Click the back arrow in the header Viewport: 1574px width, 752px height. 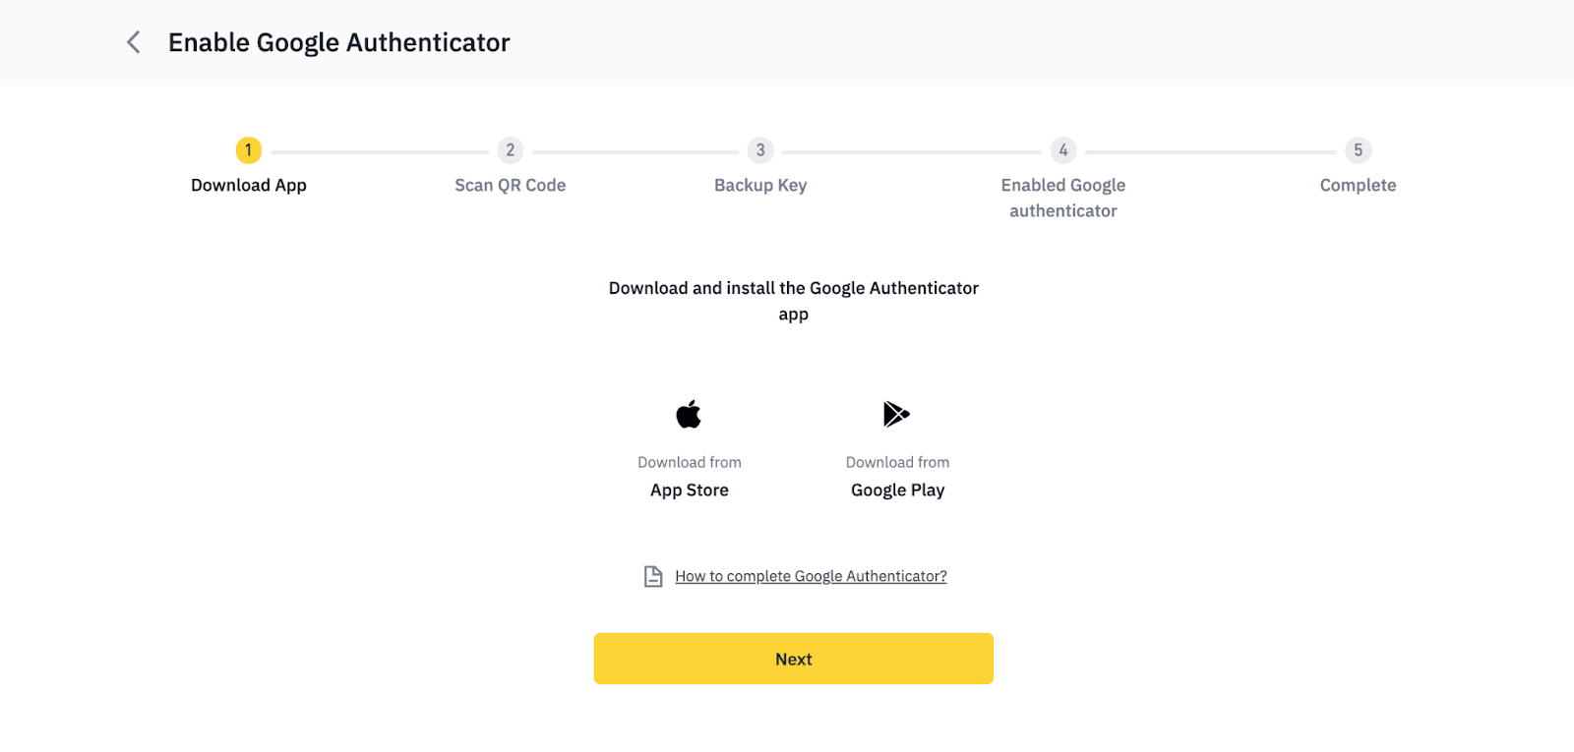pyautogui.click(x=134, y=42)
